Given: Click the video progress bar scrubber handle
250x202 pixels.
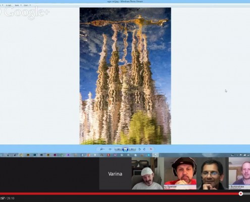Looking at the screenshot, I should (241, 194).
